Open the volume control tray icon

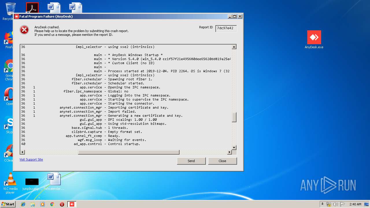click(335, 204)
